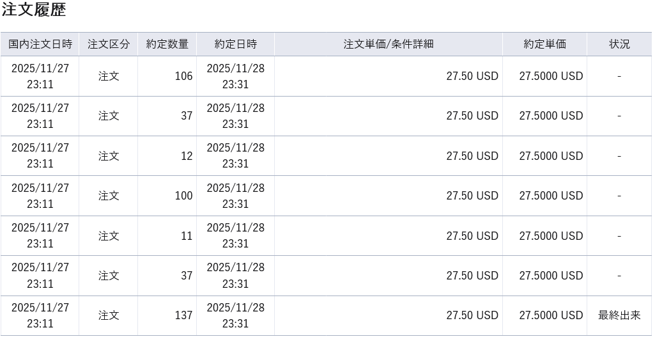Click the 注文履歴 page heading
The width and height of the screenshot is (655, 339).
pos(34,10)
